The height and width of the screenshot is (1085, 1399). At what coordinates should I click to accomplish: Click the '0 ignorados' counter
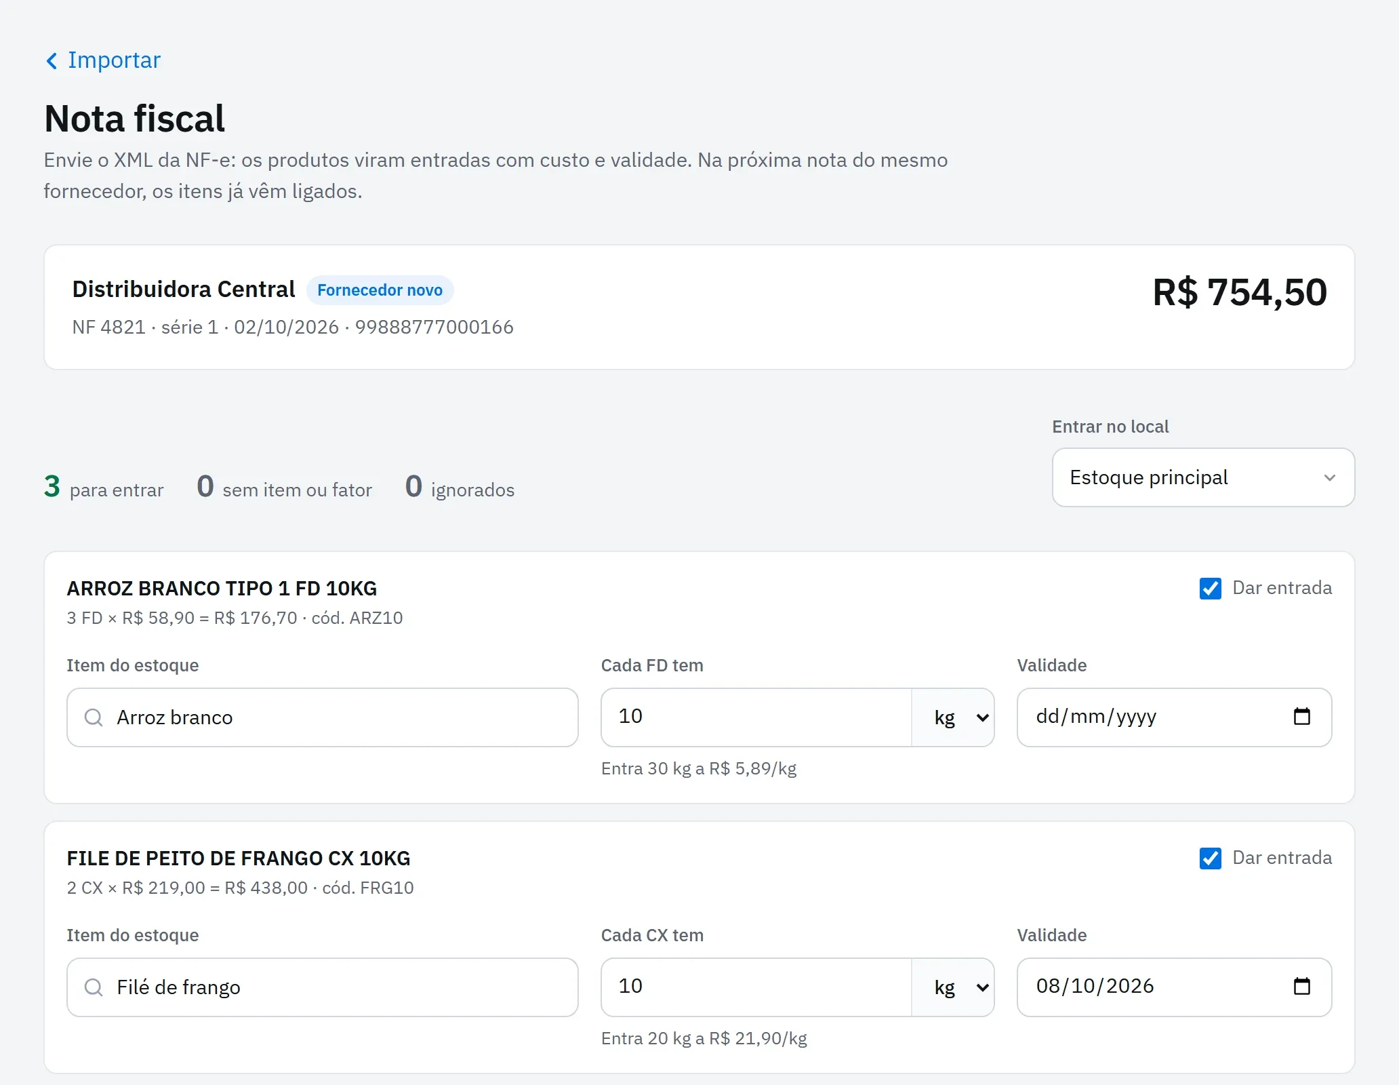pos(460,487)
